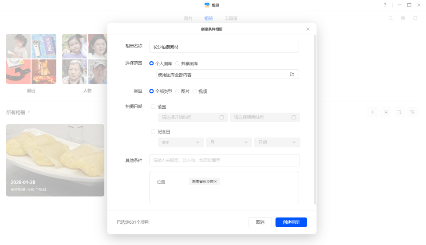The image size is (426, 245).
Task: Open folder picker in 使用图库全部内容 field
Action: pos(292,75)
